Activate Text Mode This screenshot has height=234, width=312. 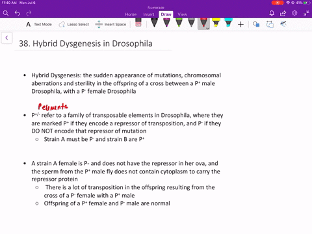[x=39, y=24]
